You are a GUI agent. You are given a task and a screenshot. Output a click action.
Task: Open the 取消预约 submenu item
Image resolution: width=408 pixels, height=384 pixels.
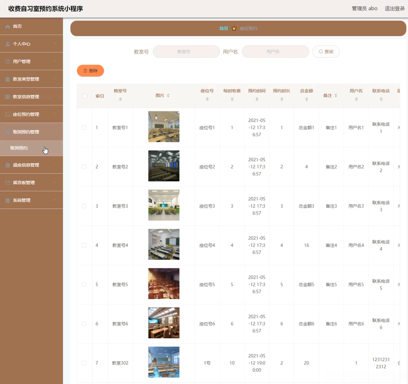point(19,148)
